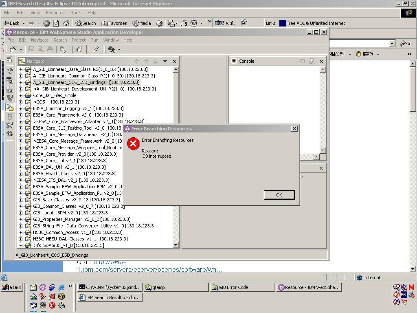Click the SnagIt toolbar button

pyautogui.click(x=225, y=23)
